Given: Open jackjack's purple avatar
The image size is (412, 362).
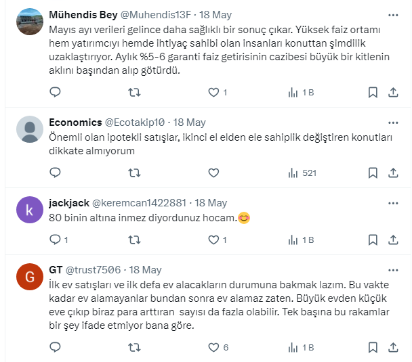Looking at the screenshot, I should pyautogui.click(x=29, y=210).
